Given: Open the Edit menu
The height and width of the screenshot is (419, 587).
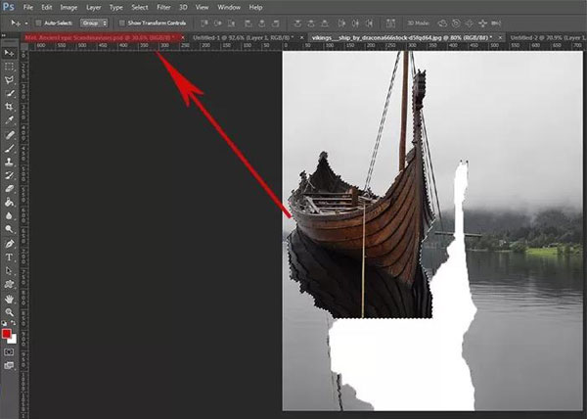Looking at the screenshot, I should pyautogui.click(x=46, y=7).
